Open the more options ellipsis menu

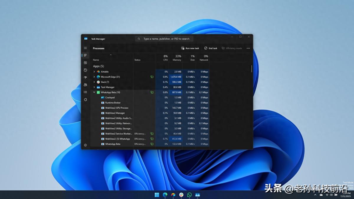pyautogui.click(x=248, y=48)
